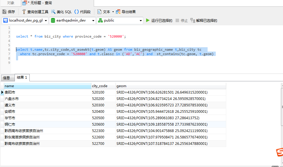The width and height of the screenshot is (283, 167).
Task: Select the 铜仁市 name cell
Action: coord(47,124)
